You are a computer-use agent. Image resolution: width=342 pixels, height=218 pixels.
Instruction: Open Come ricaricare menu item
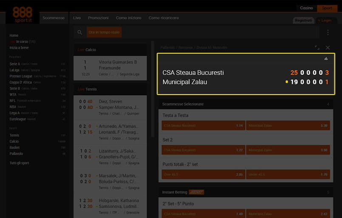164,18
